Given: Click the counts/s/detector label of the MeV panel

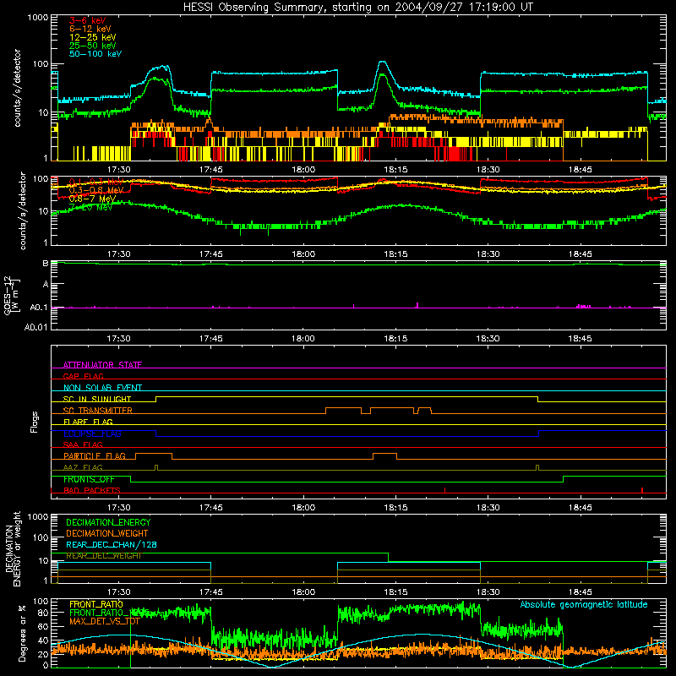Looking at the screenshot, I should pos(23,210).
